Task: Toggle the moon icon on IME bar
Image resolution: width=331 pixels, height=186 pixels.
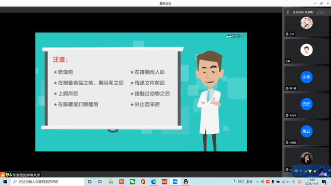Action: (x=305, y=171)
